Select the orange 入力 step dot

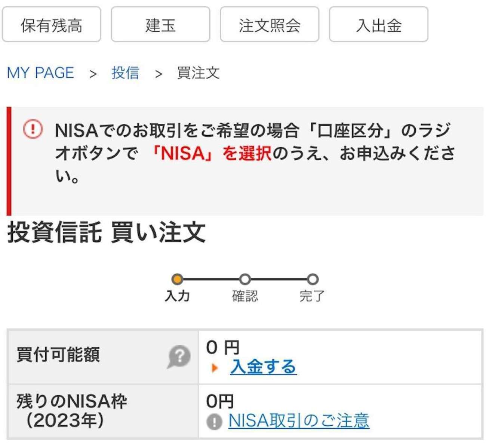pos(177,279)
